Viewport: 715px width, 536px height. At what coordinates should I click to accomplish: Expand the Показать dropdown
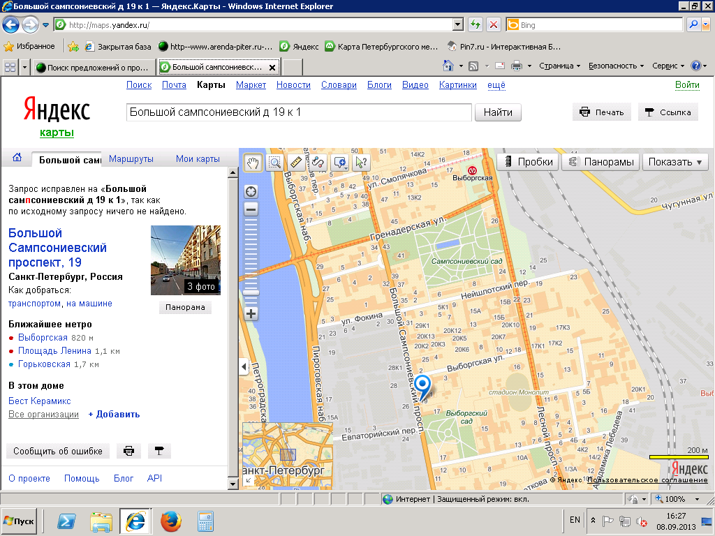tap(675, 162)
